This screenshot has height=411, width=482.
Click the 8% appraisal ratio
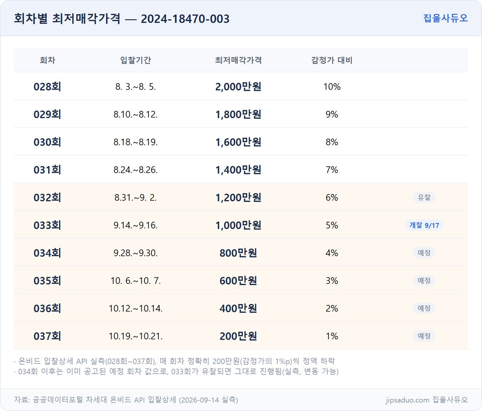coord(332,142)
